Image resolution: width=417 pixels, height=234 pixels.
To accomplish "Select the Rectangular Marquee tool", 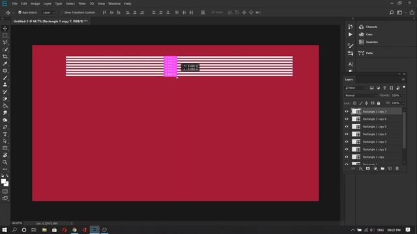I will (5, 36).
